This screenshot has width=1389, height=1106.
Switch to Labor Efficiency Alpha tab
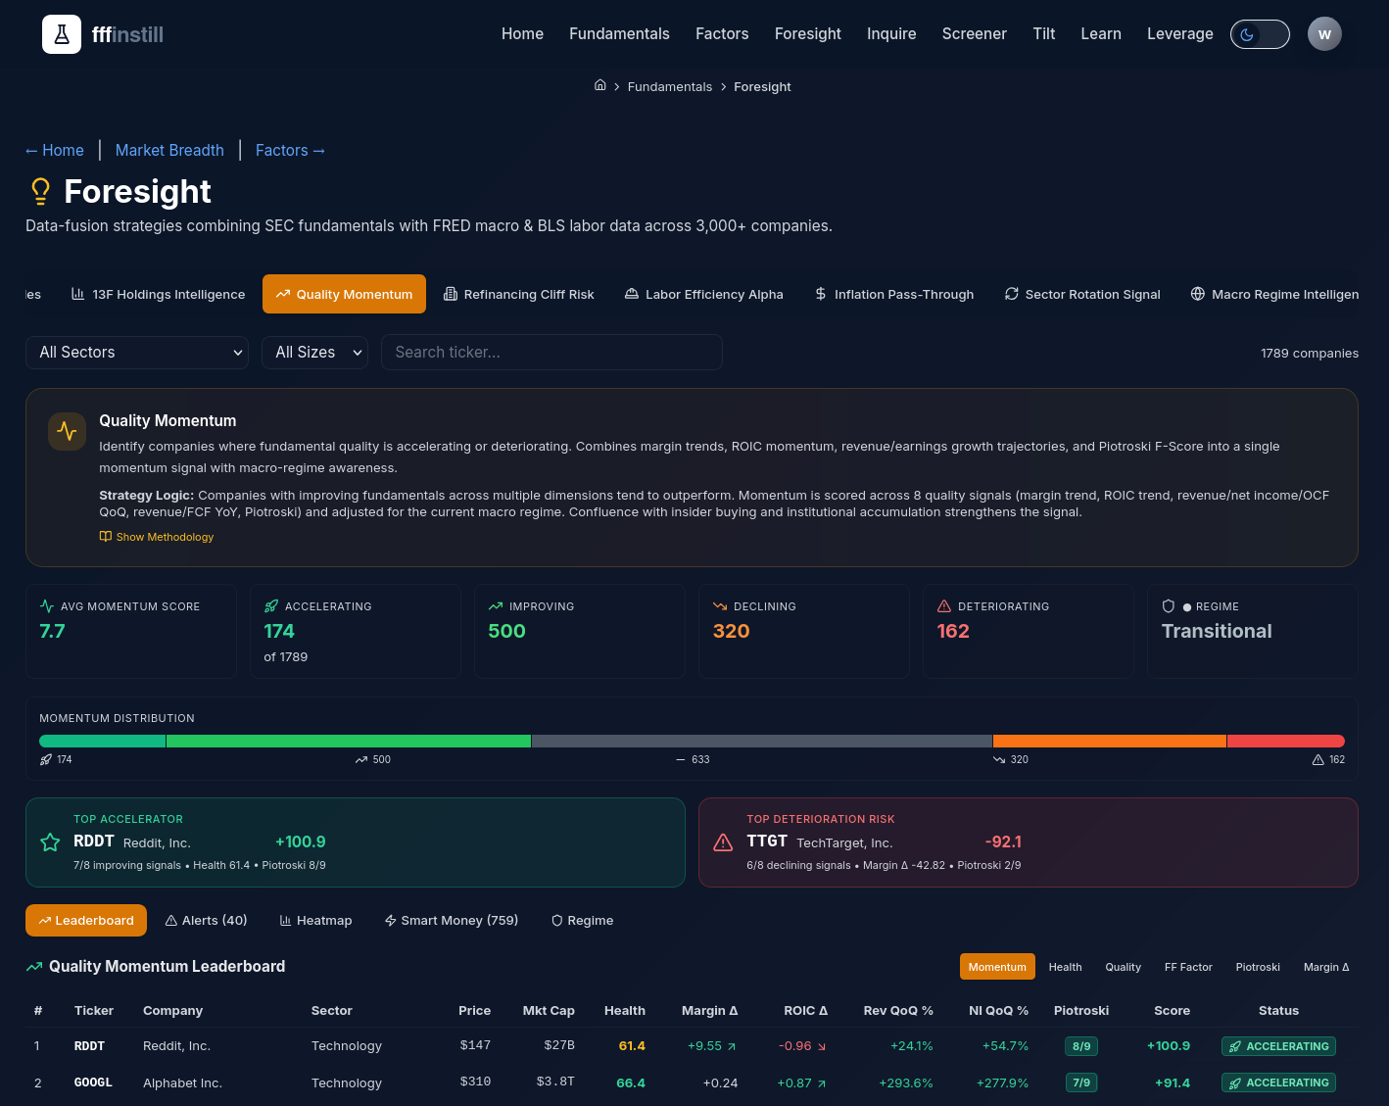704,294
